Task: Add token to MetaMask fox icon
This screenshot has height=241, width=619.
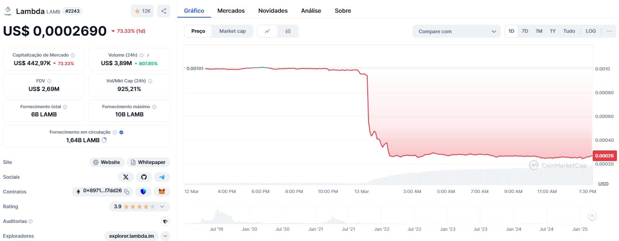Action: pyautogui.click(x=162, y=192)
